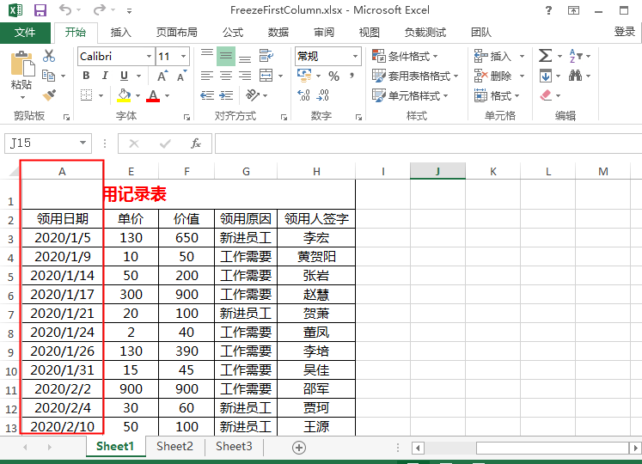Image resolution: width=642 pixels, height=464 pixels.
Task: Click the Decrease Indent icon
Action: (x=207, y=95)
